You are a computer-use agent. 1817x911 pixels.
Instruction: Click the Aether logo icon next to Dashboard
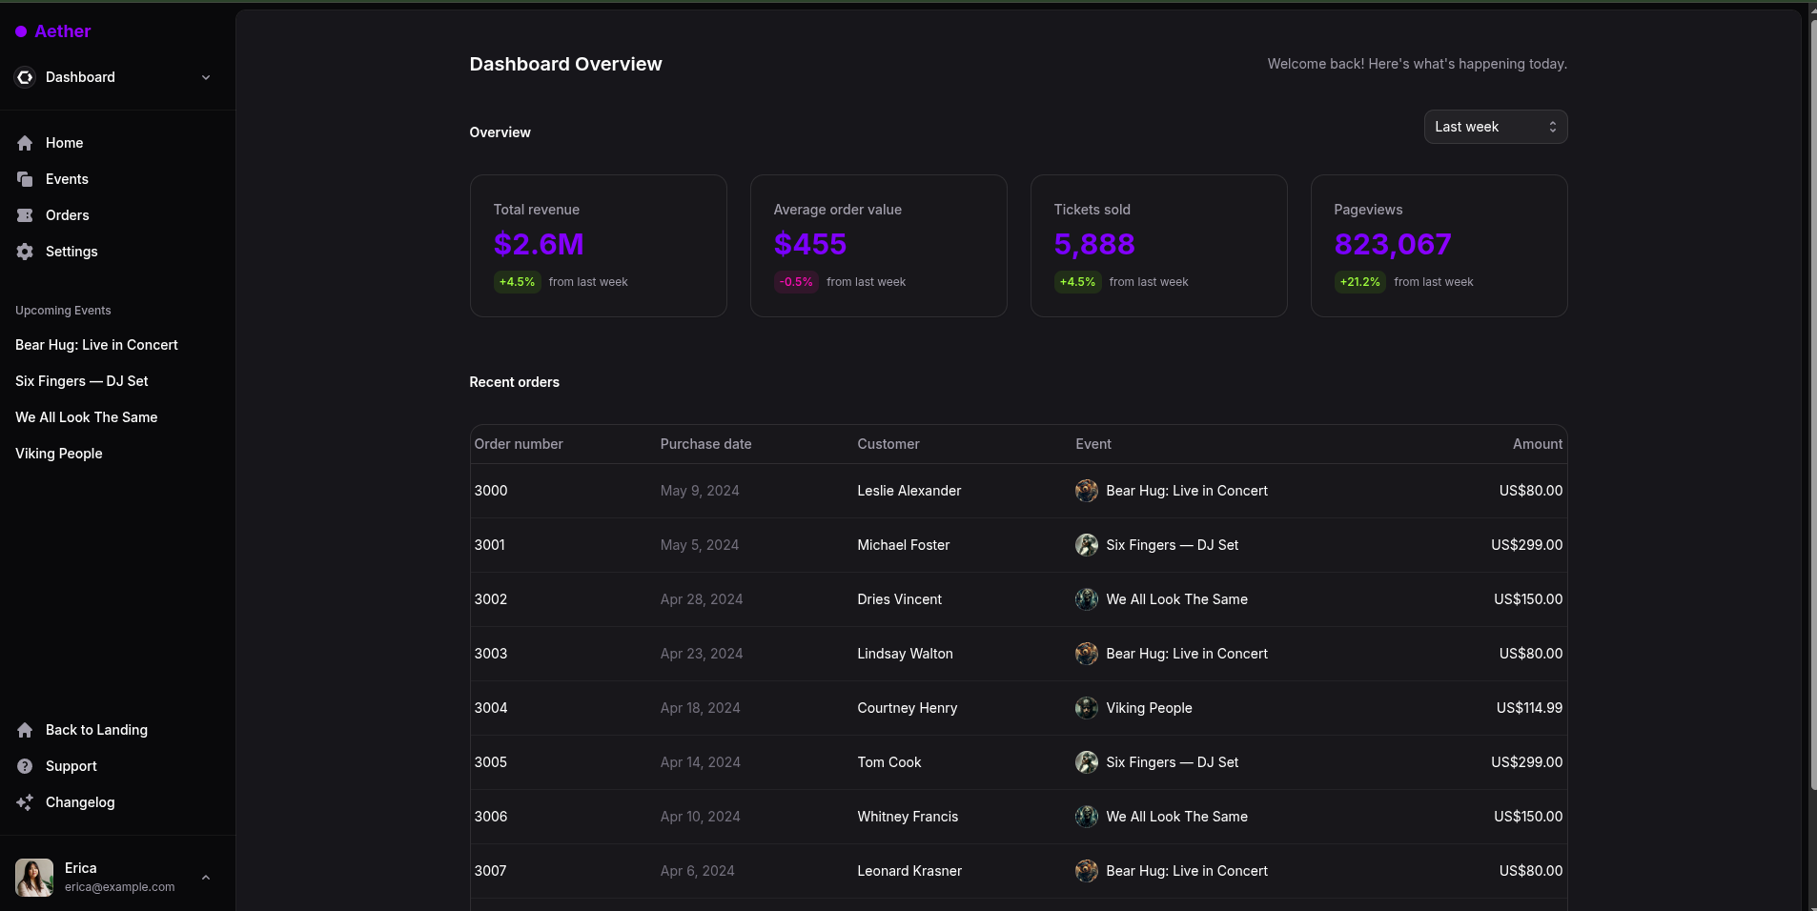(x=25, y=77)
